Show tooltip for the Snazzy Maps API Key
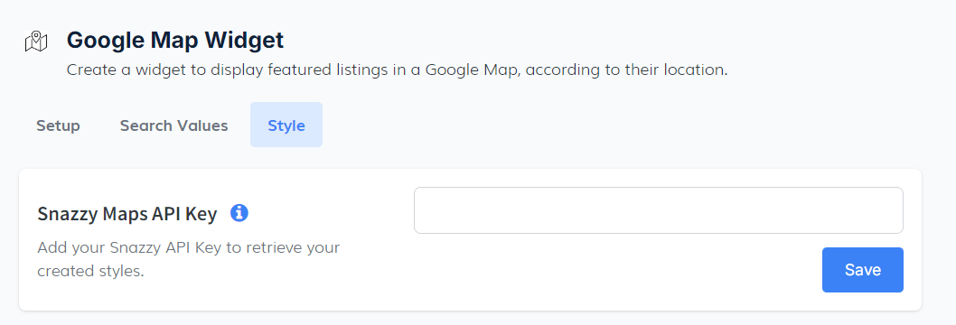The height and width of the screenshot is (325, 956). (239, 213)
